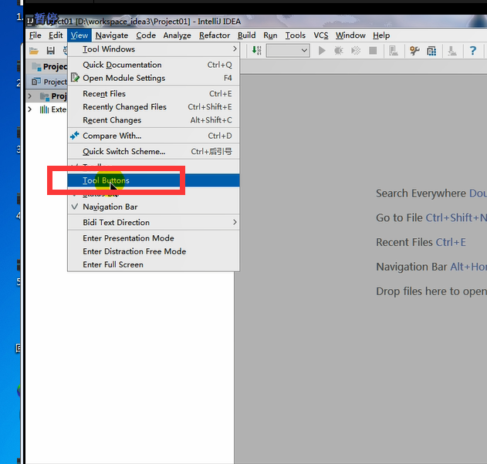Click the Build project green arrow icon
The height and width of the screenshot is (464, 487).
coord(256,50)
